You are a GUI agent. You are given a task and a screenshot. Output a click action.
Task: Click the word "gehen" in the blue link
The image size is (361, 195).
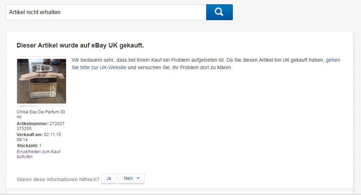point(333,60)
